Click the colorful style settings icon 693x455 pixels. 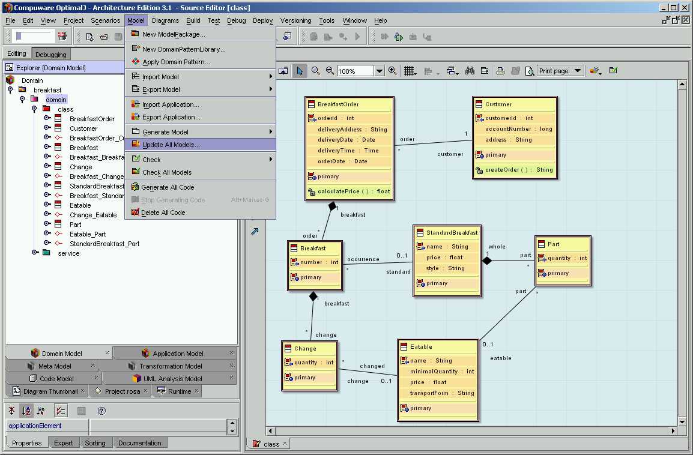[x=595, y=71]
